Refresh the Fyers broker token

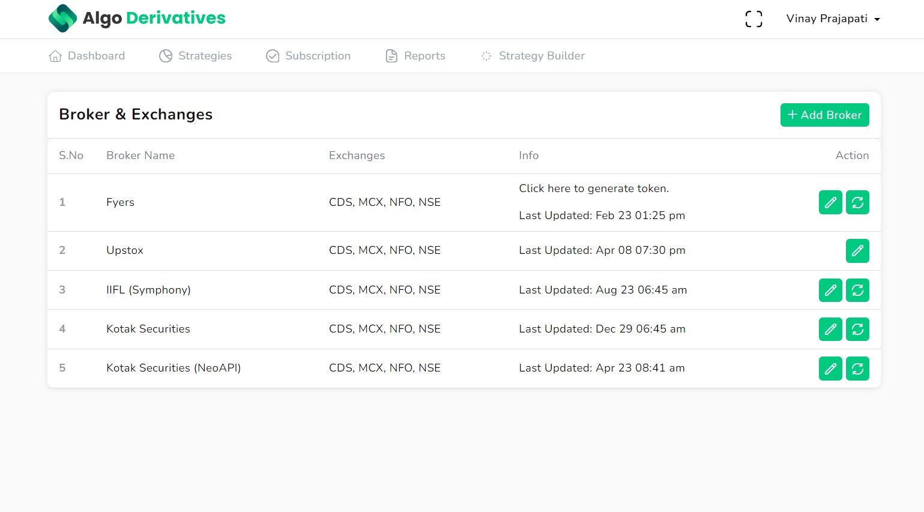point(857,202)
